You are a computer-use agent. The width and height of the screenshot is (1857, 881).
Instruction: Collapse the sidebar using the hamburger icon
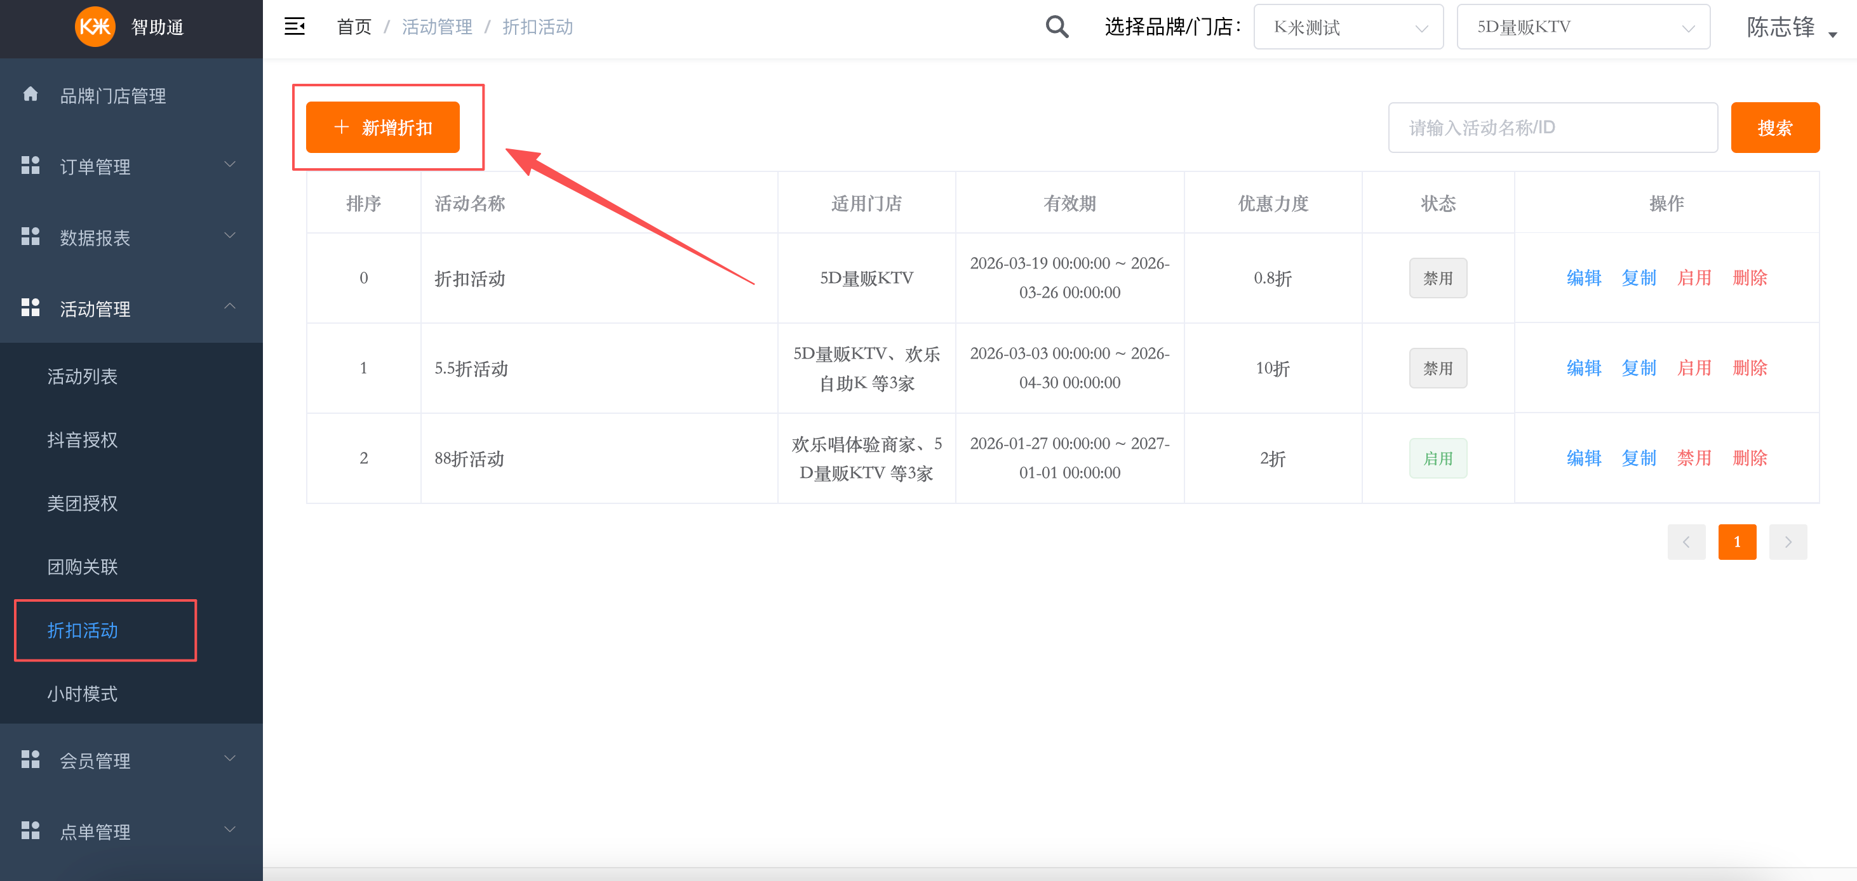click(295, 25)
